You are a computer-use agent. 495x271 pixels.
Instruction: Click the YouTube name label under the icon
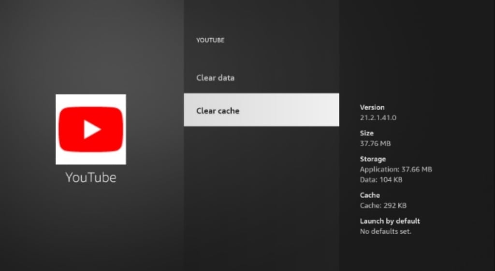(x=91, y=177)
